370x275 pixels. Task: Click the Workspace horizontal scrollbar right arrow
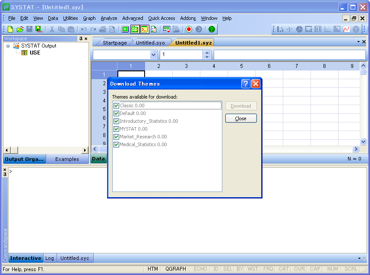coord(85,150)
